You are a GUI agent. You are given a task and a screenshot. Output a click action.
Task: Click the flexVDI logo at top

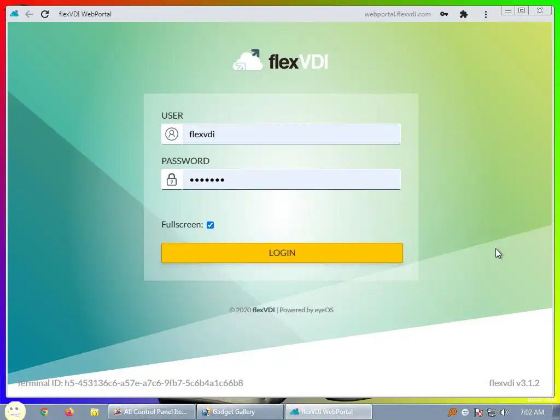281,60
